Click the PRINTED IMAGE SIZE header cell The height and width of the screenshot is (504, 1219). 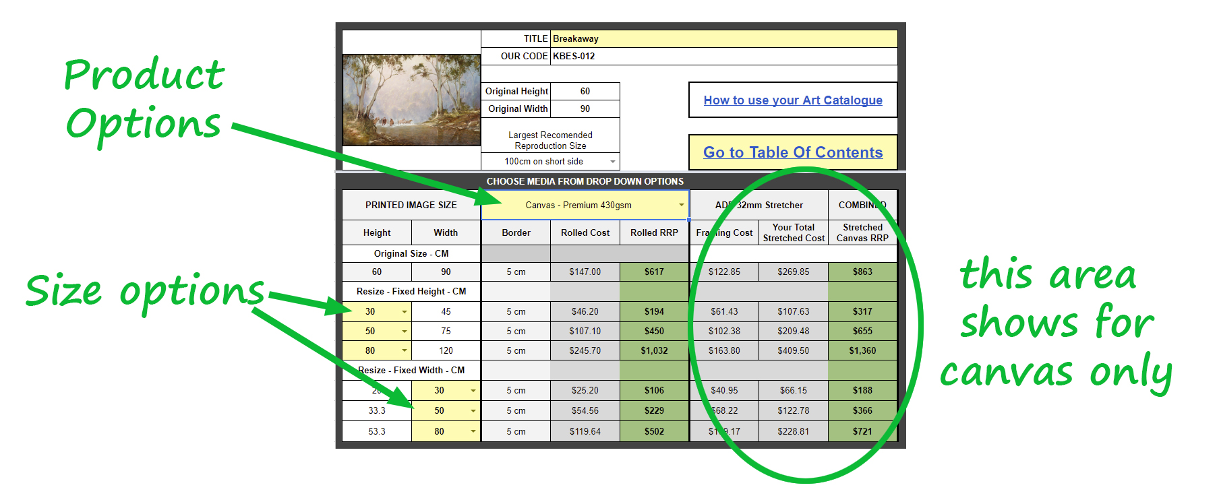coord(411,206)
